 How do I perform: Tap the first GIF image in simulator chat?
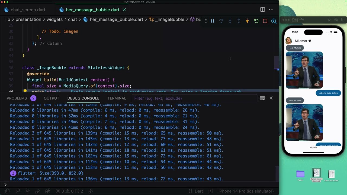tap(304, 70)
